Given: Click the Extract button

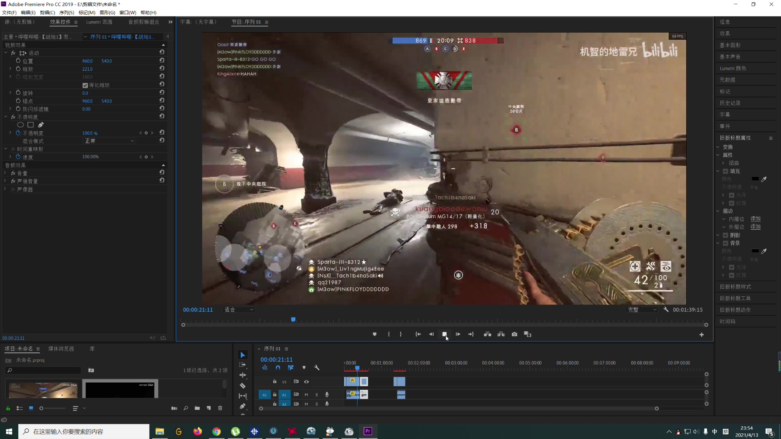Looking at the screenshot, I should coord(501,334).
